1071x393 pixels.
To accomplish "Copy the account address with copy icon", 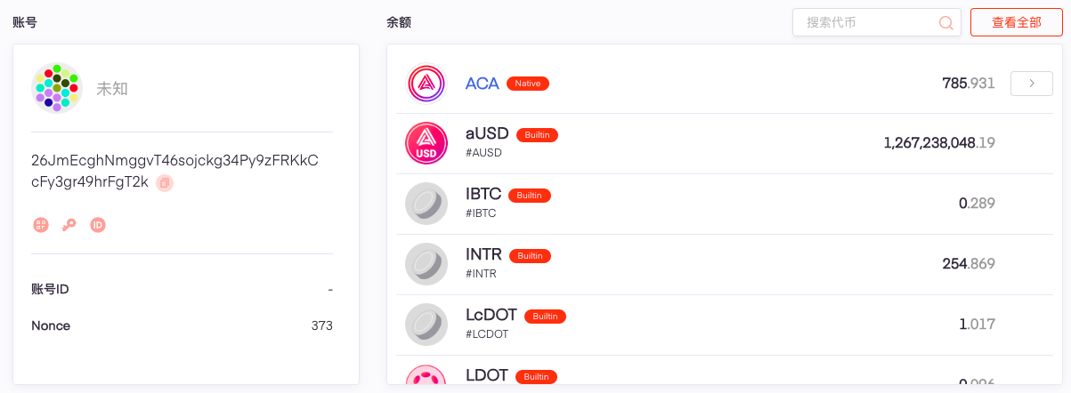I will coord(165,183).
